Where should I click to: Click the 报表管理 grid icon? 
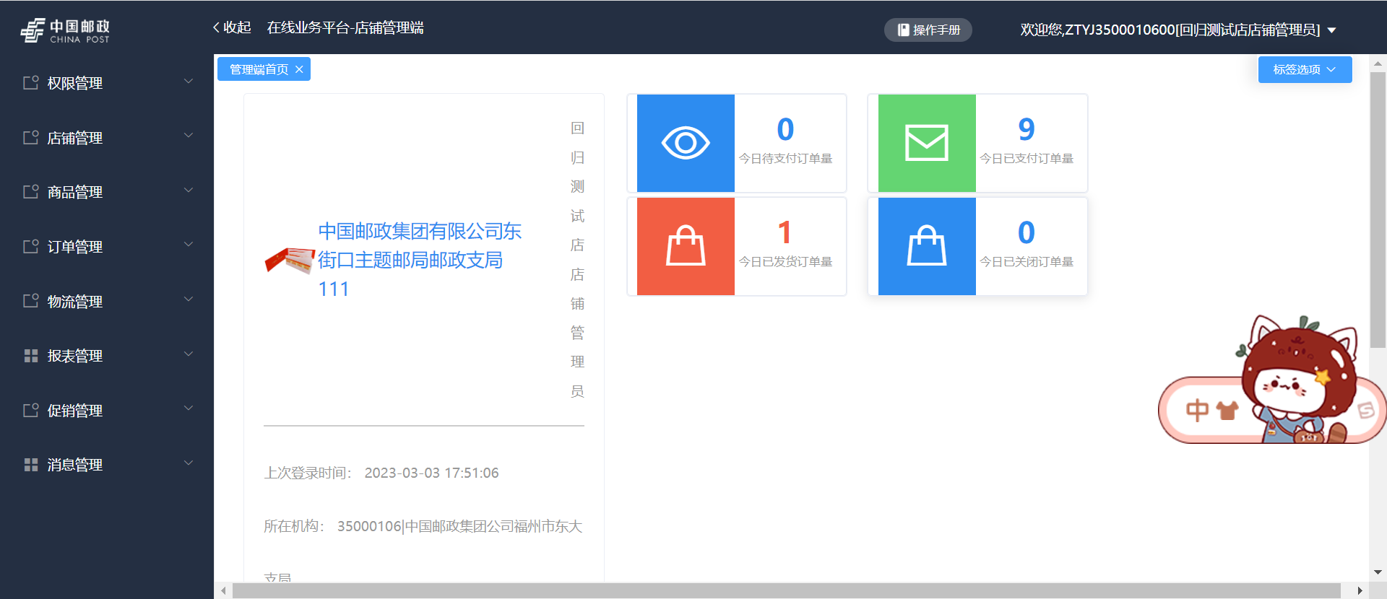(x=31, y=355)
